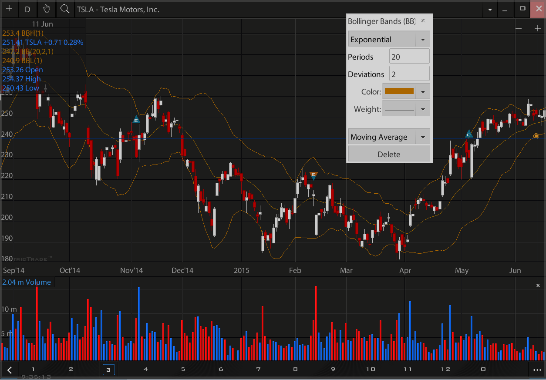Click the orange Bollinger band handle marker

(x=536, y=136)
